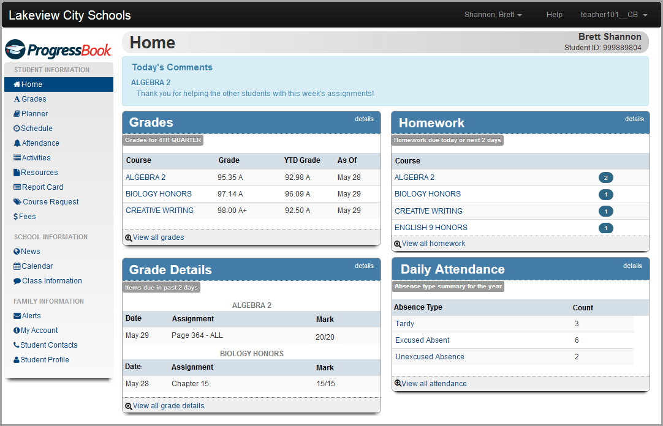Click the Biology Honors homework count badge

click(x=606, y=195)
